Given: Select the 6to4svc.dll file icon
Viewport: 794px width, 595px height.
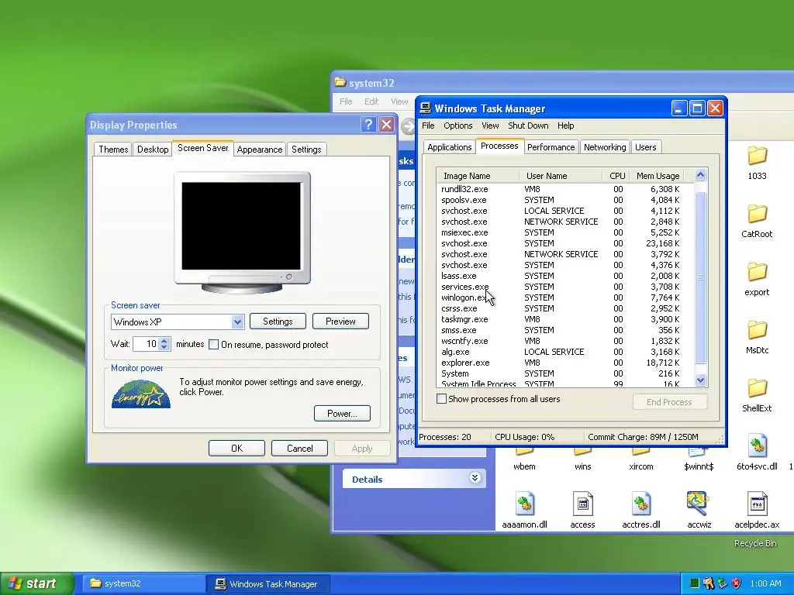Looking at the screenshot, I should [x=757, y=446].
